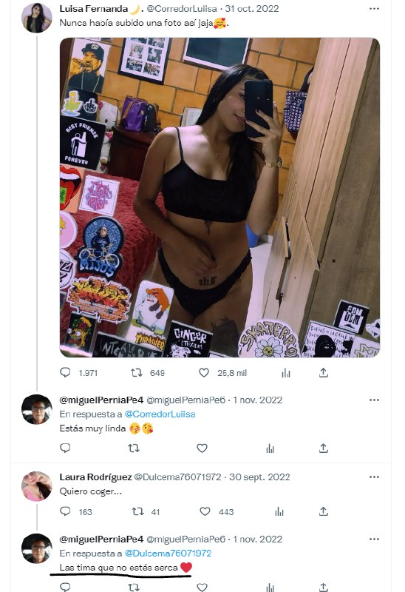Open Luisa Fernanda's profile avatar
Screen dimensions: 405x592
pos(36,18)
